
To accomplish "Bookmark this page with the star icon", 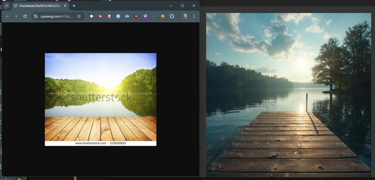I will point(79,16).
